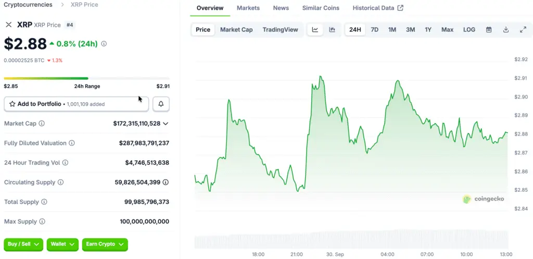Click the $287,983,791,237 valuation value
The height and width of the screenshot is (259, 533).
[144, 143]
